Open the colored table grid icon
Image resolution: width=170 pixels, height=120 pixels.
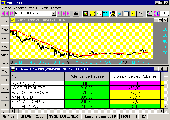pyautogui.click(x=86, y=14)
